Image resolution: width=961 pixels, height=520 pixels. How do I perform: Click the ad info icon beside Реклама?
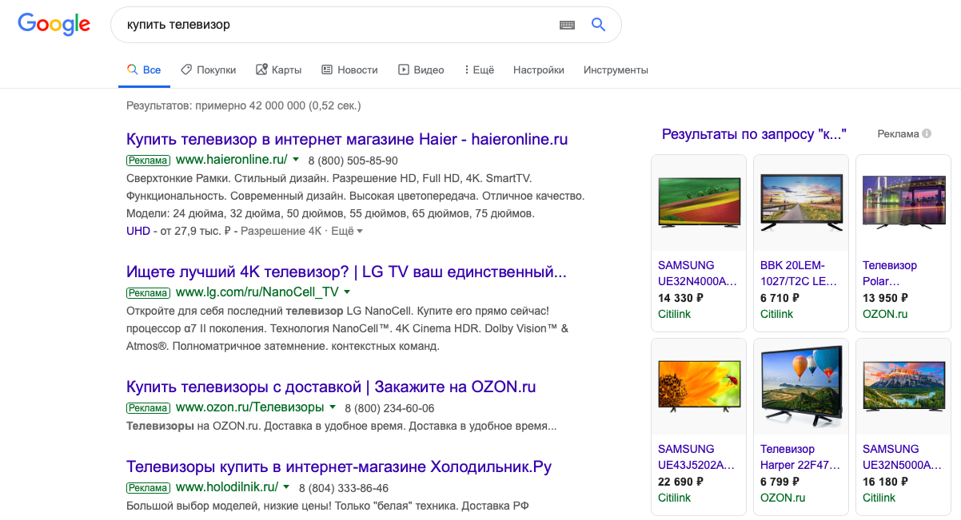click(927, 134)
